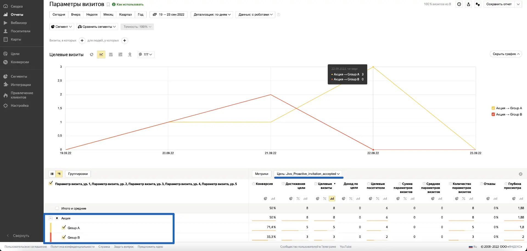
Task: Switch table to flat list view icon
Action: point(52,174)
